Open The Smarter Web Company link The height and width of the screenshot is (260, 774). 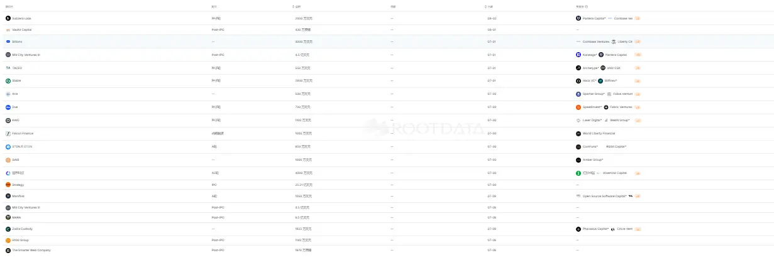31,250
